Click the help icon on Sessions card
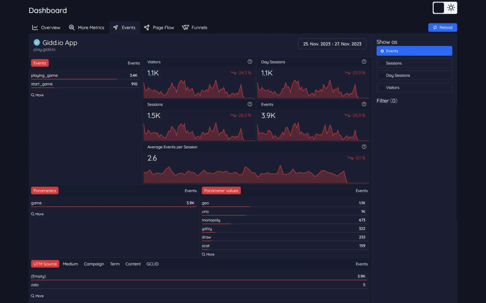 pyautogui.click(x=250, y=104)
